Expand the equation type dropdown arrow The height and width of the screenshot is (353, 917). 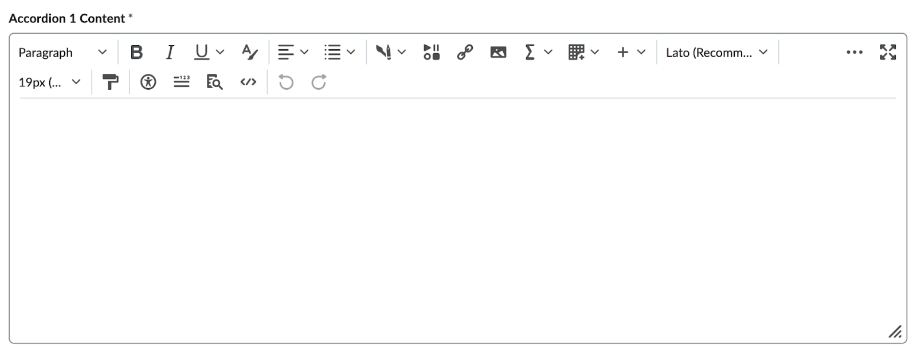(548, 52)
